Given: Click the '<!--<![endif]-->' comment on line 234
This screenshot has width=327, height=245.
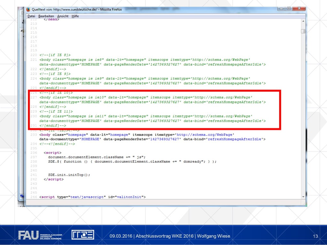Looking at the screenshot, I should pyautogui.click(x=57, y=144).
